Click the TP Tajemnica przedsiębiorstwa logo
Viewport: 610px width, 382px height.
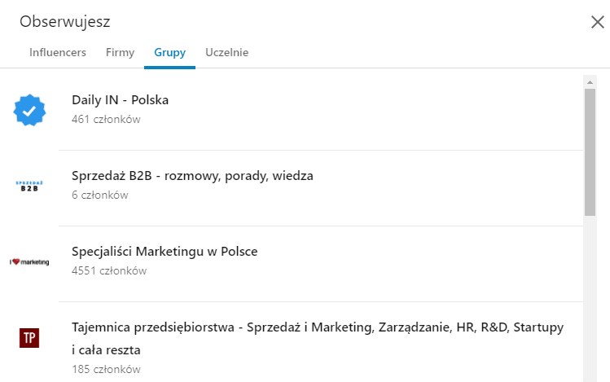[x=29, y=338]
